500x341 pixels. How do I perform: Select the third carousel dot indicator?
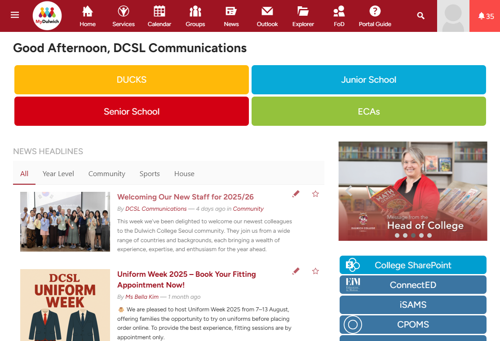click(x=413, y=235)
